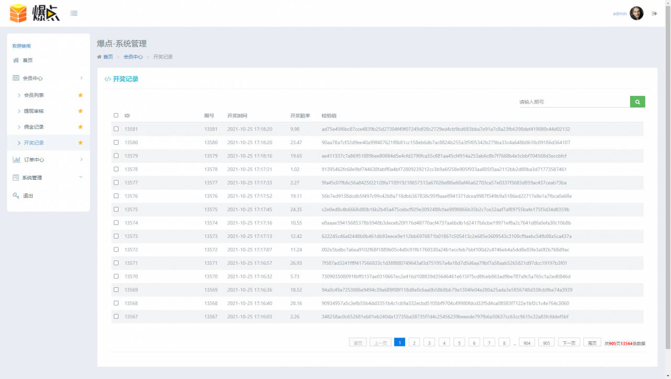The width and height of the screenshot is (671, 379).
Task: Check the box for row 13580
Action: tap(116, 142)
